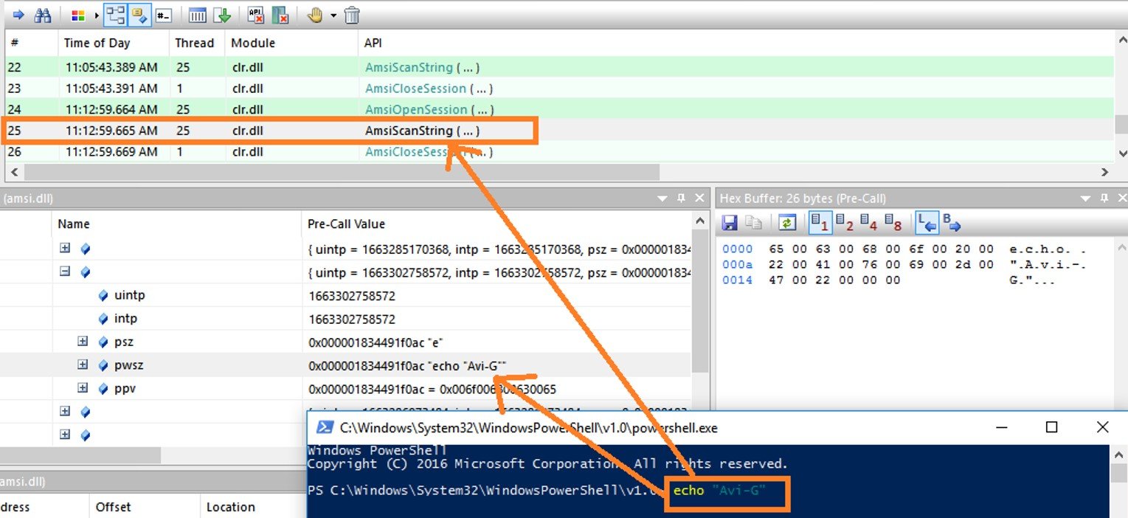Screen dimensions: 1128x518
Task: Save hex buffer with floppy disk icon
Action: point(730,223)
